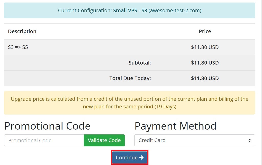262x165 pixels.
Task: Click the Promotional Code section heading
Action: click(x=47, y=126)
